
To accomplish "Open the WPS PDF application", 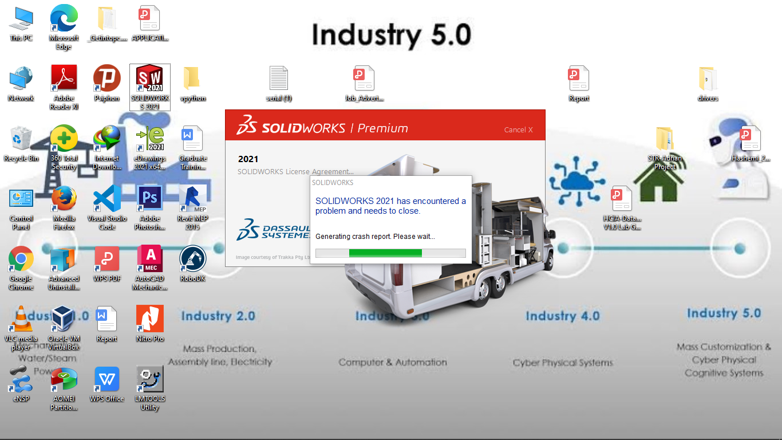I will pos(107,265).
